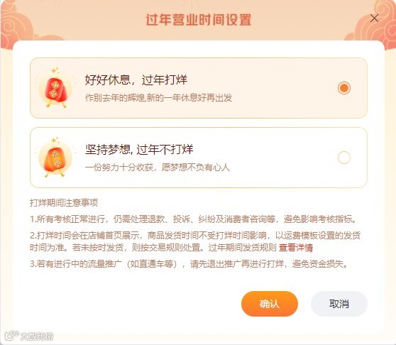Screen dimensions: 396x345
Task: Click the 打烊期间注意事项 heading
Action: point(64,203)
